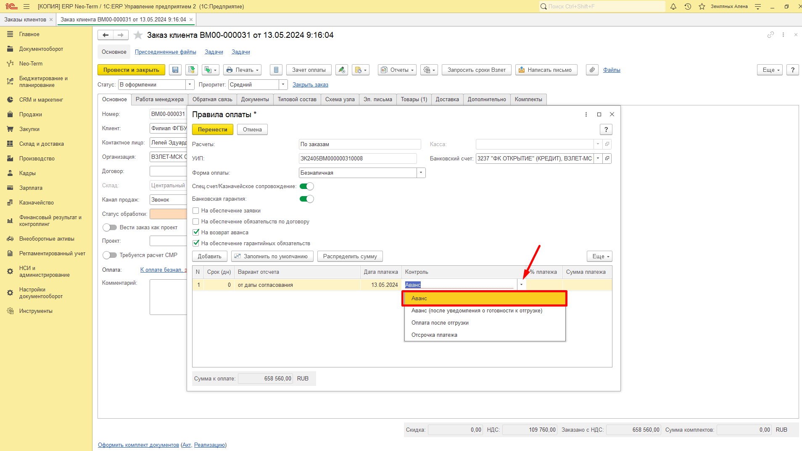The image size is (802, 451).
Task: Click Распределить сумму button
Action: click(x=350, y=256)
